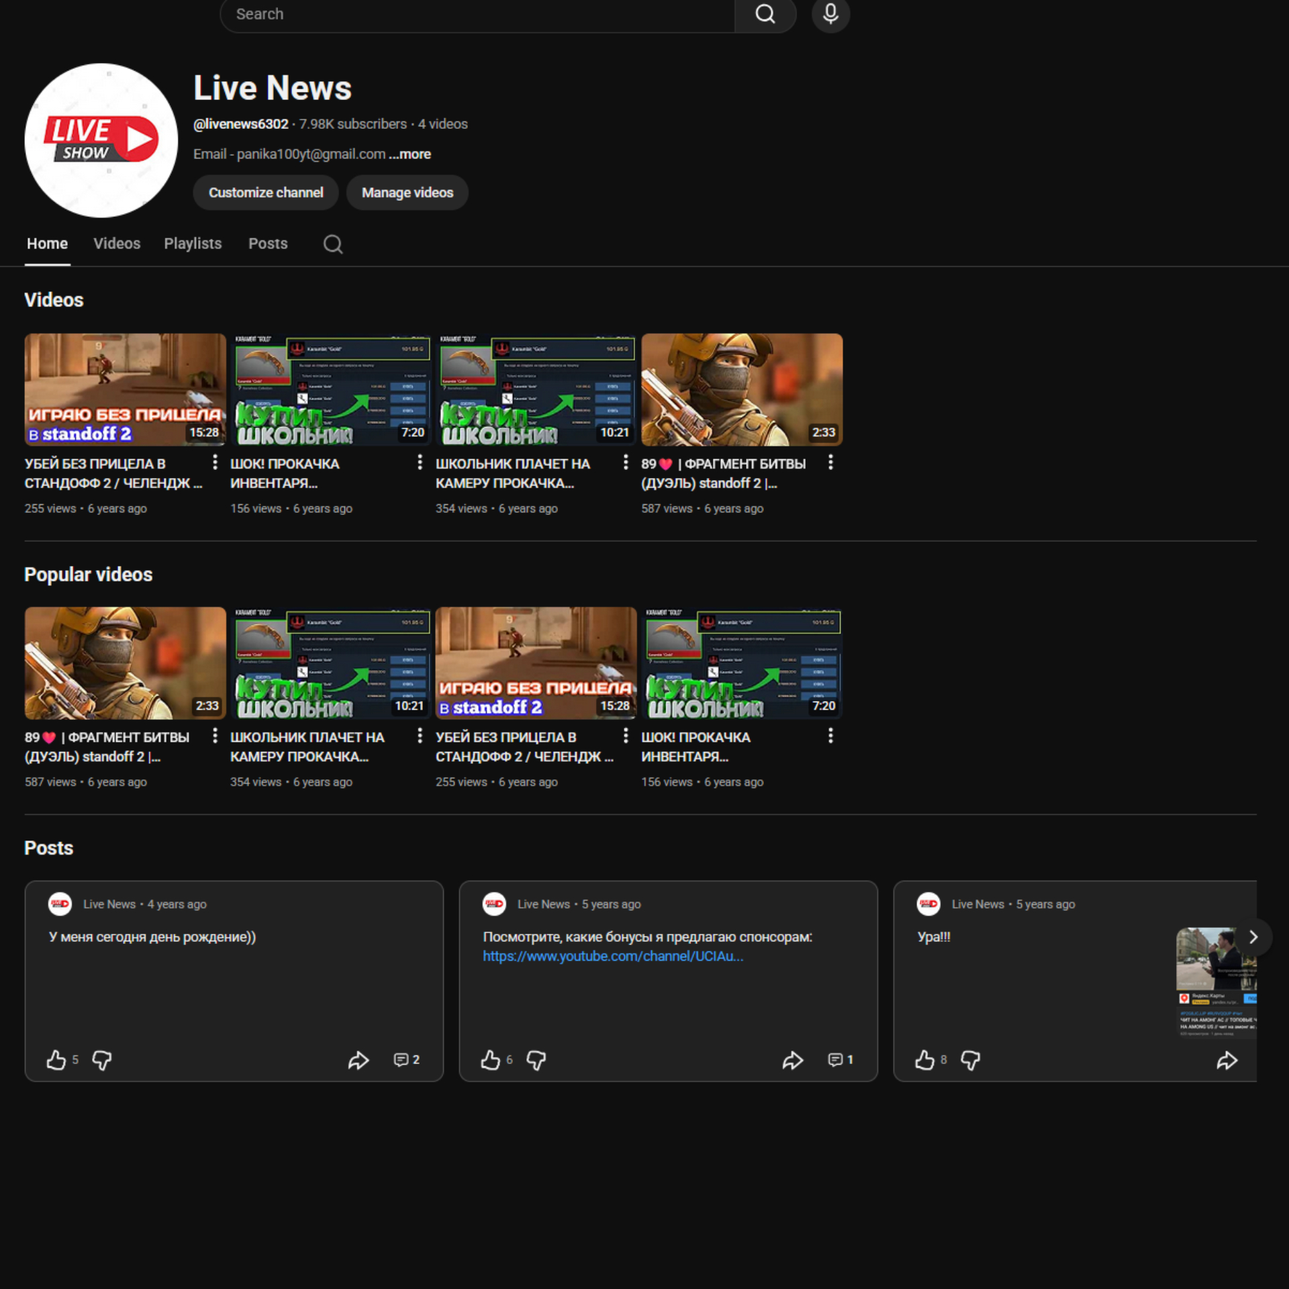Toggle like on the 'Ура!!!' post

pos(926,1060)
